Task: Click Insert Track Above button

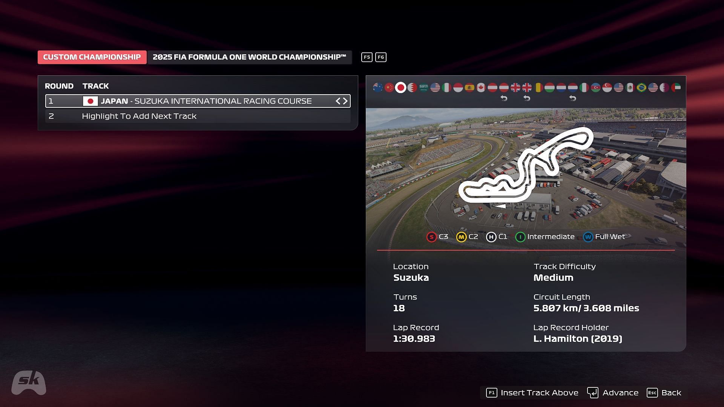Action: 532,393
